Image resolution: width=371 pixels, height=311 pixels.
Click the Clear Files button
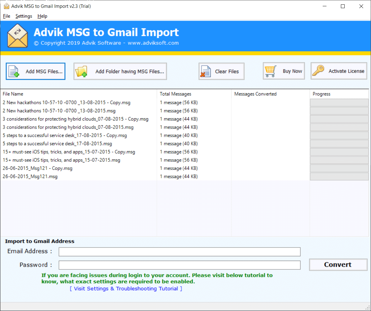(221, 71)
